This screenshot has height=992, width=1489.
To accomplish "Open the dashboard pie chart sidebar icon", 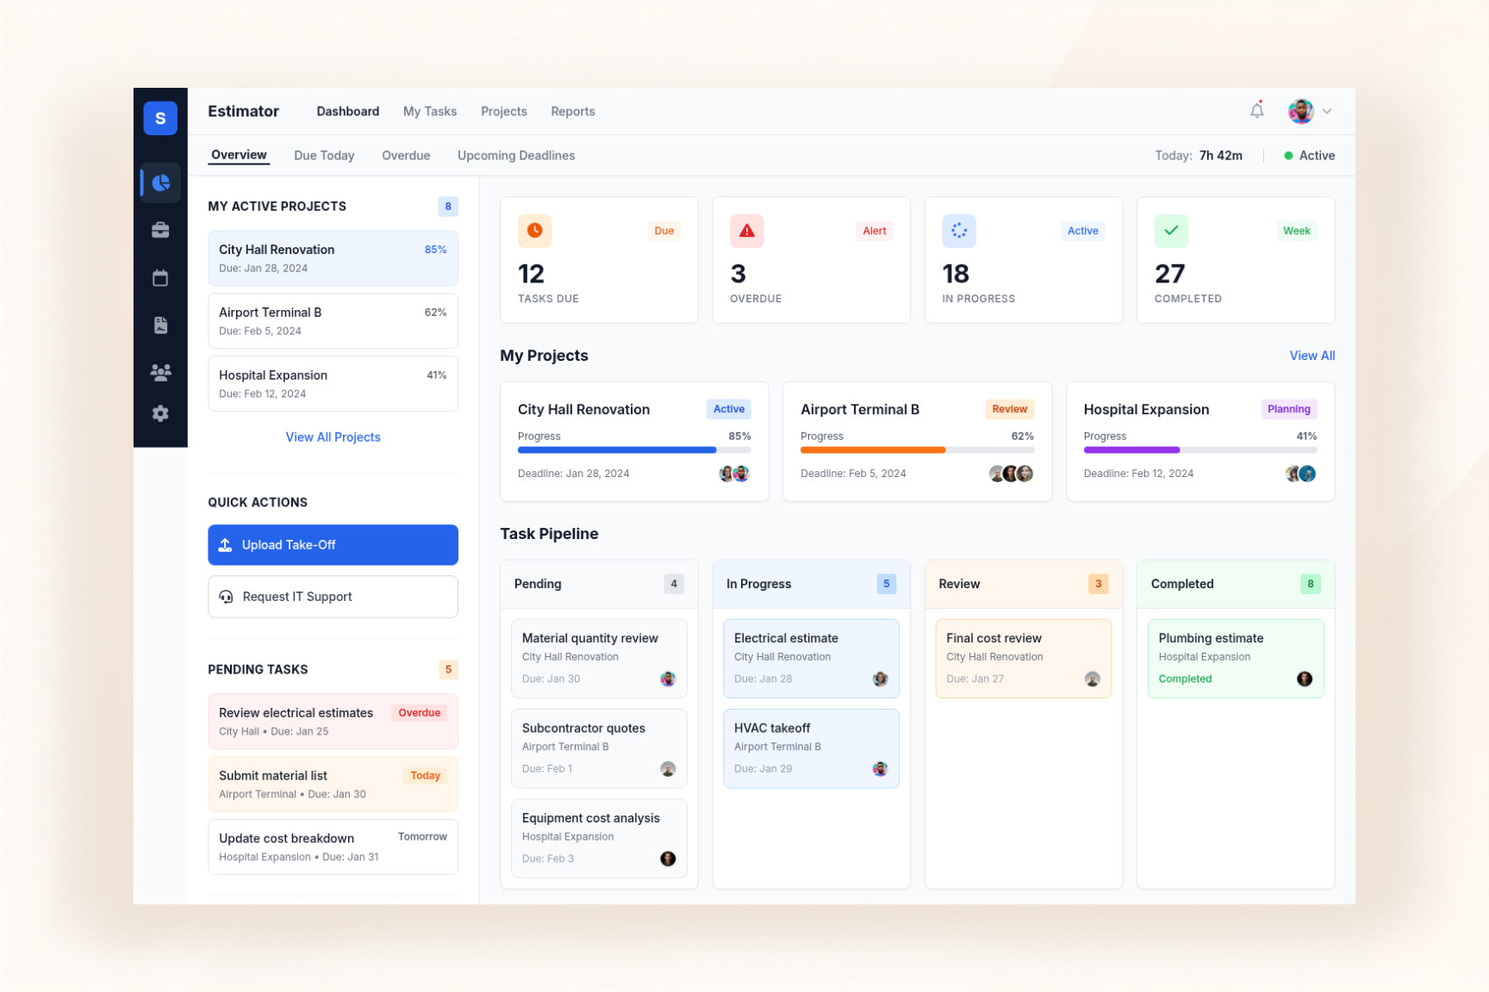I will (x=160, y=183).
